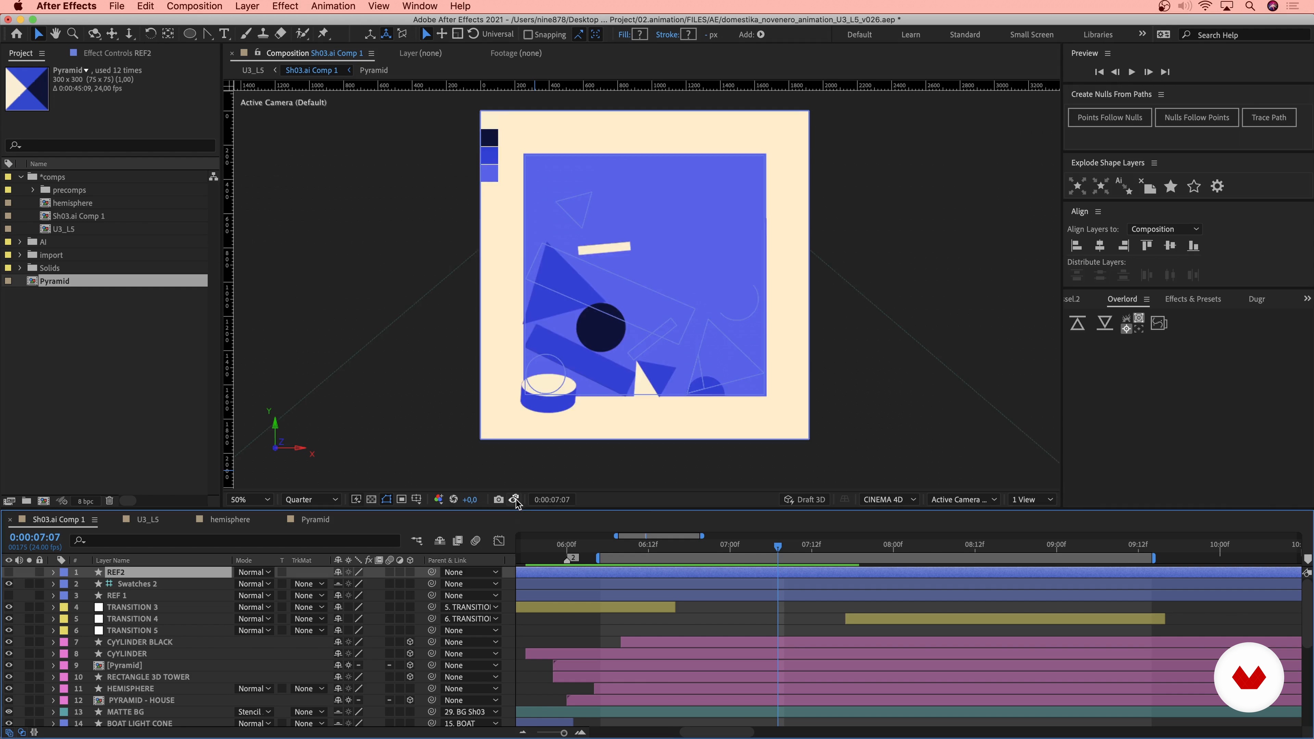Select the Hand tool

click(x=55, y=34)
